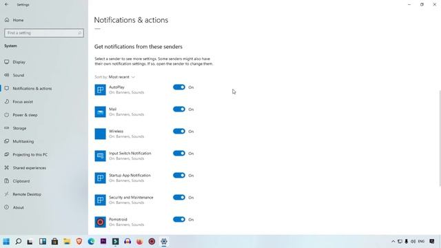The image size is (441, 248).
Task: Click the Find a setting search box
Action: pyautogui.click(x=44, y=33)
